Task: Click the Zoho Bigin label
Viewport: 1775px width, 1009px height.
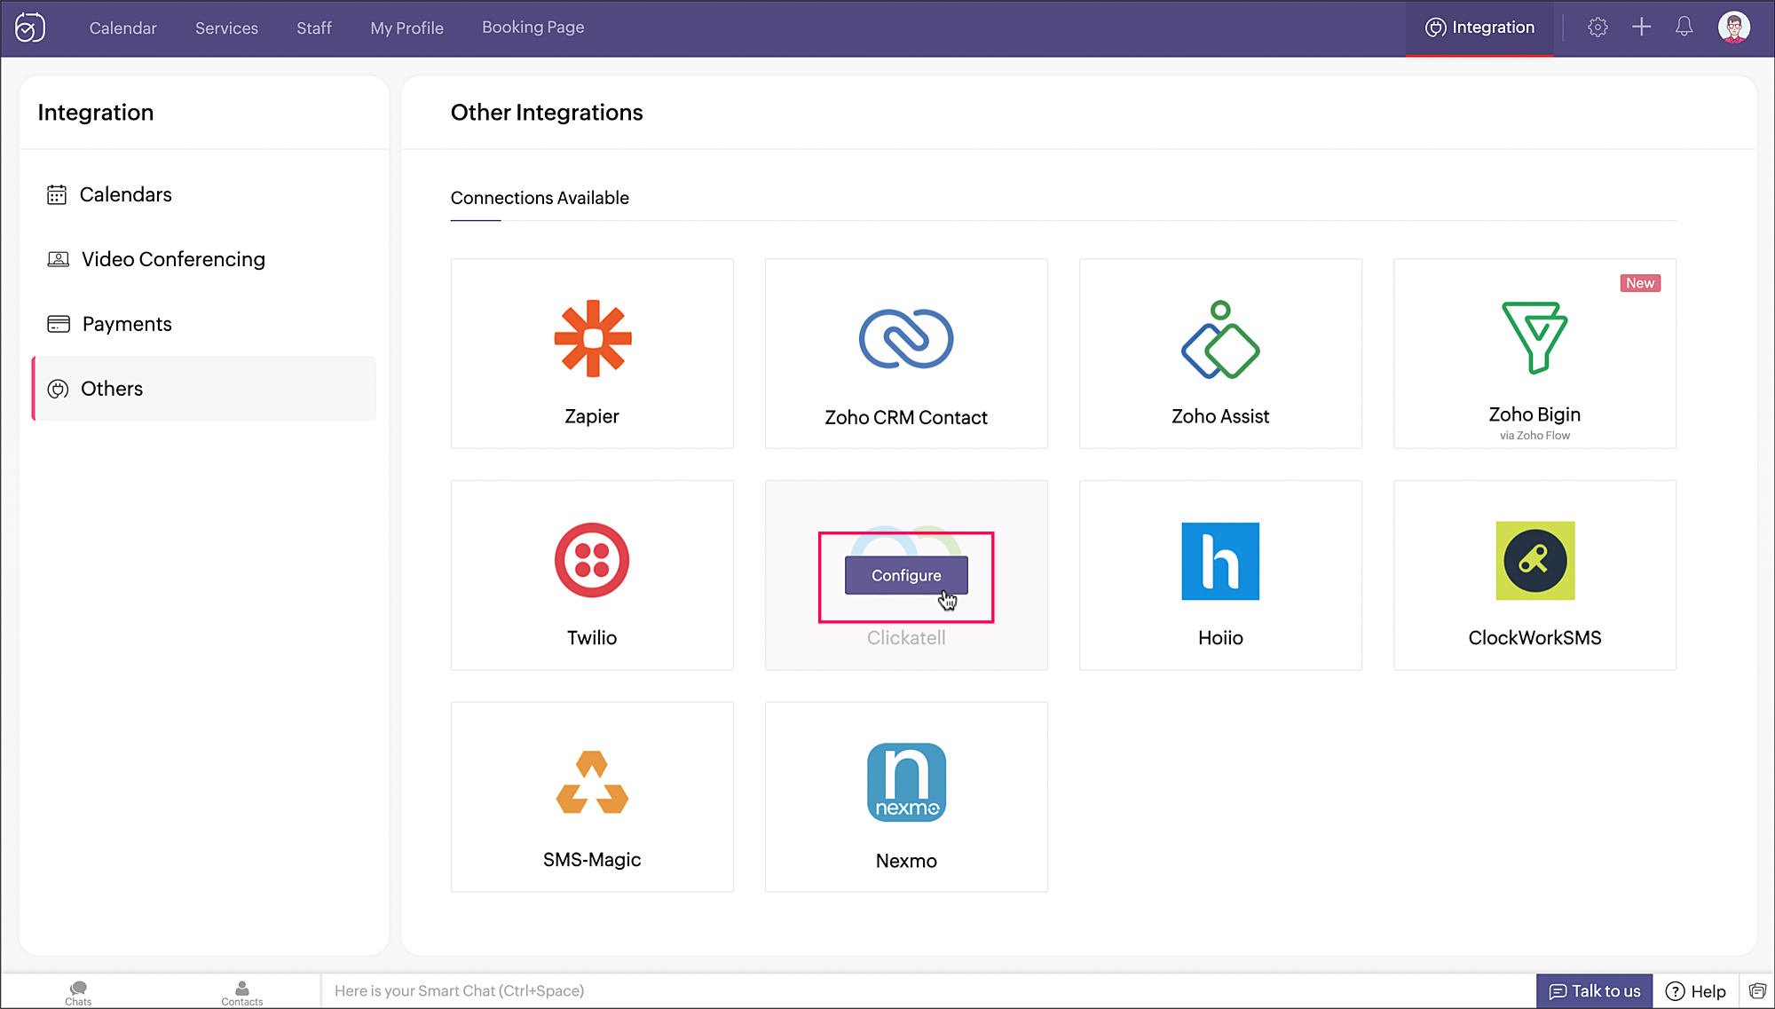Action: [x=1534, y=414]
